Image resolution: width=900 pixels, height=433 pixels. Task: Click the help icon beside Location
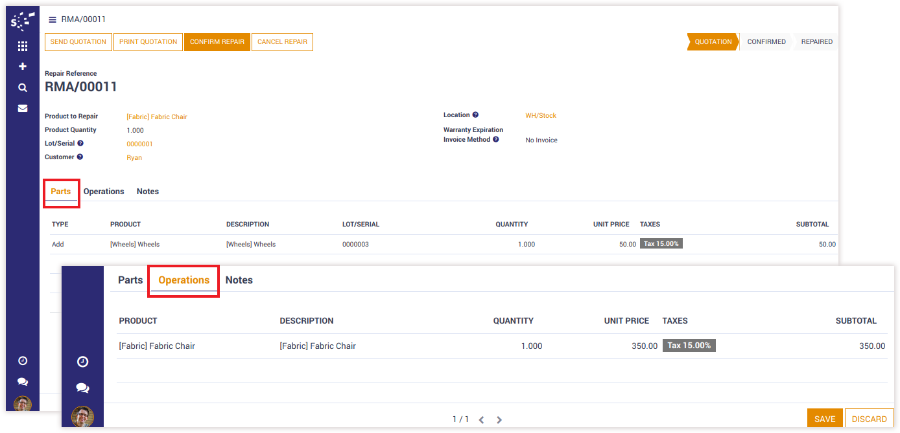coord(475,115)
